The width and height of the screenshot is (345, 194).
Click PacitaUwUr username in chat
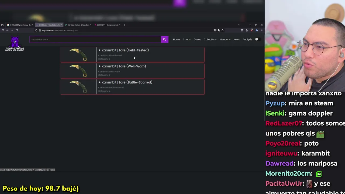point(284,184)
